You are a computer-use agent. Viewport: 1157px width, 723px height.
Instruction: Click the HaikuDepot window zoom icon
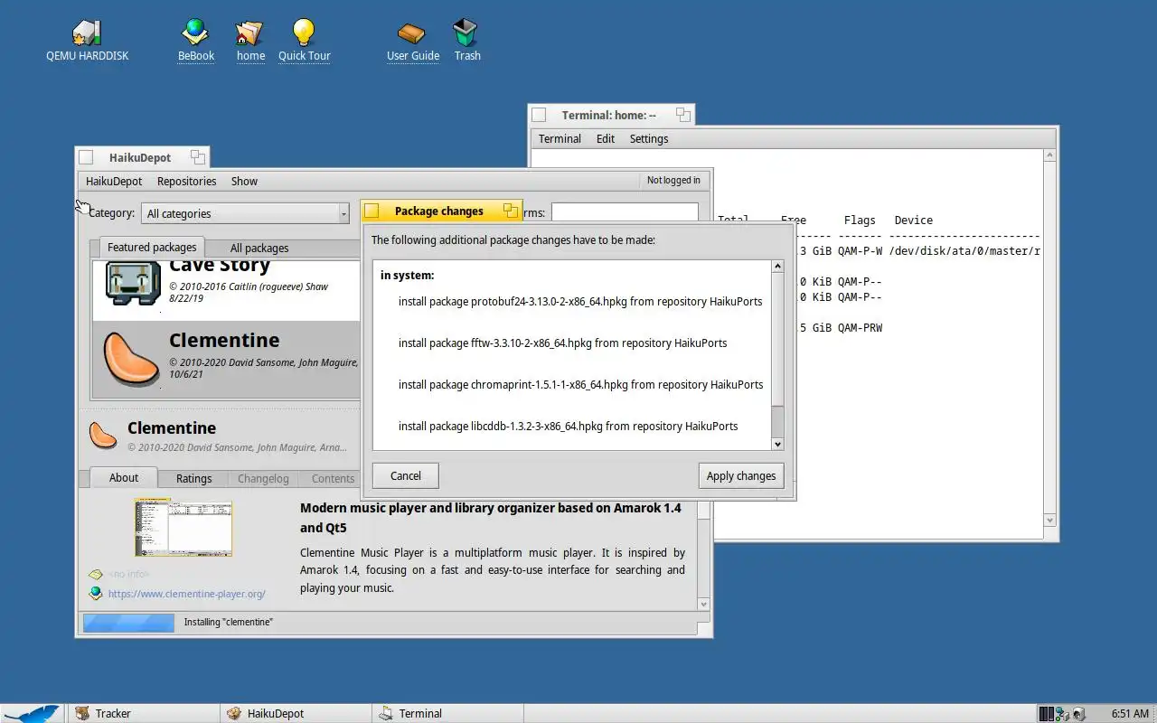pos(197,157)
